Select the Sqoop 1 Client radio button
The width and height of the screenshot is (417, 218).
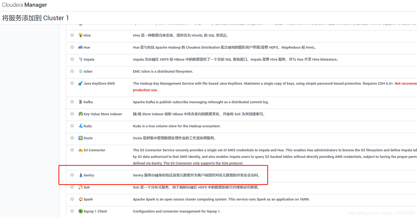(x=72, y=211)
